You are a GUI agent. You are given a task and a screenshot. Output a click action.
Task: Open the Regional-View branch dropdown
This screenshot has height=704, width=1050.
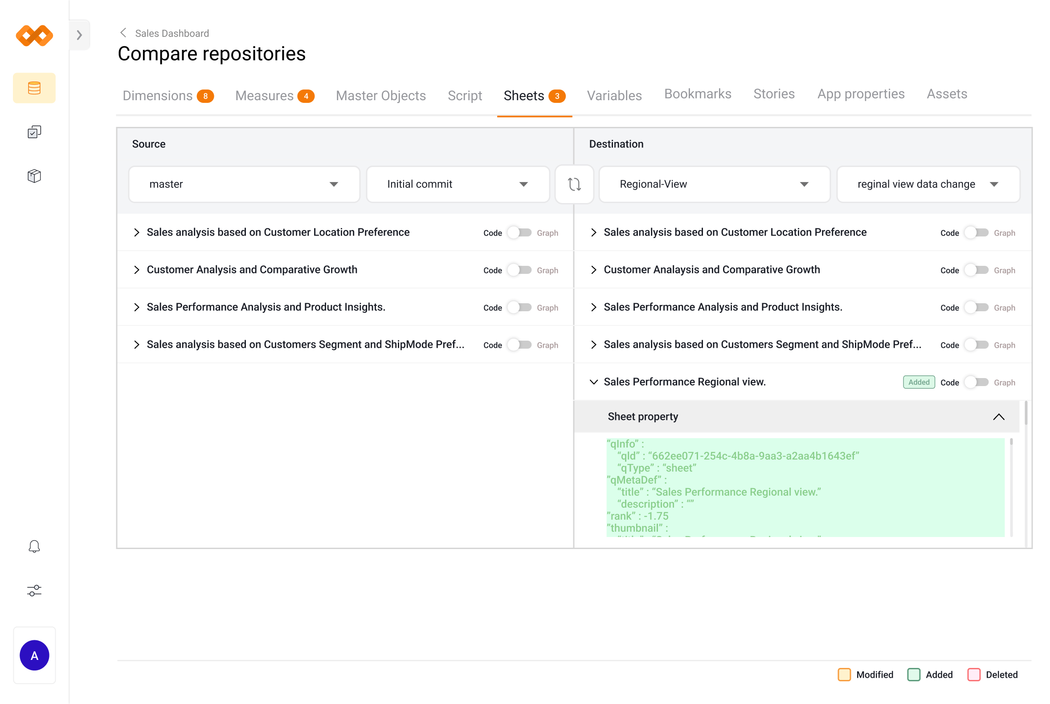(714, 184)
